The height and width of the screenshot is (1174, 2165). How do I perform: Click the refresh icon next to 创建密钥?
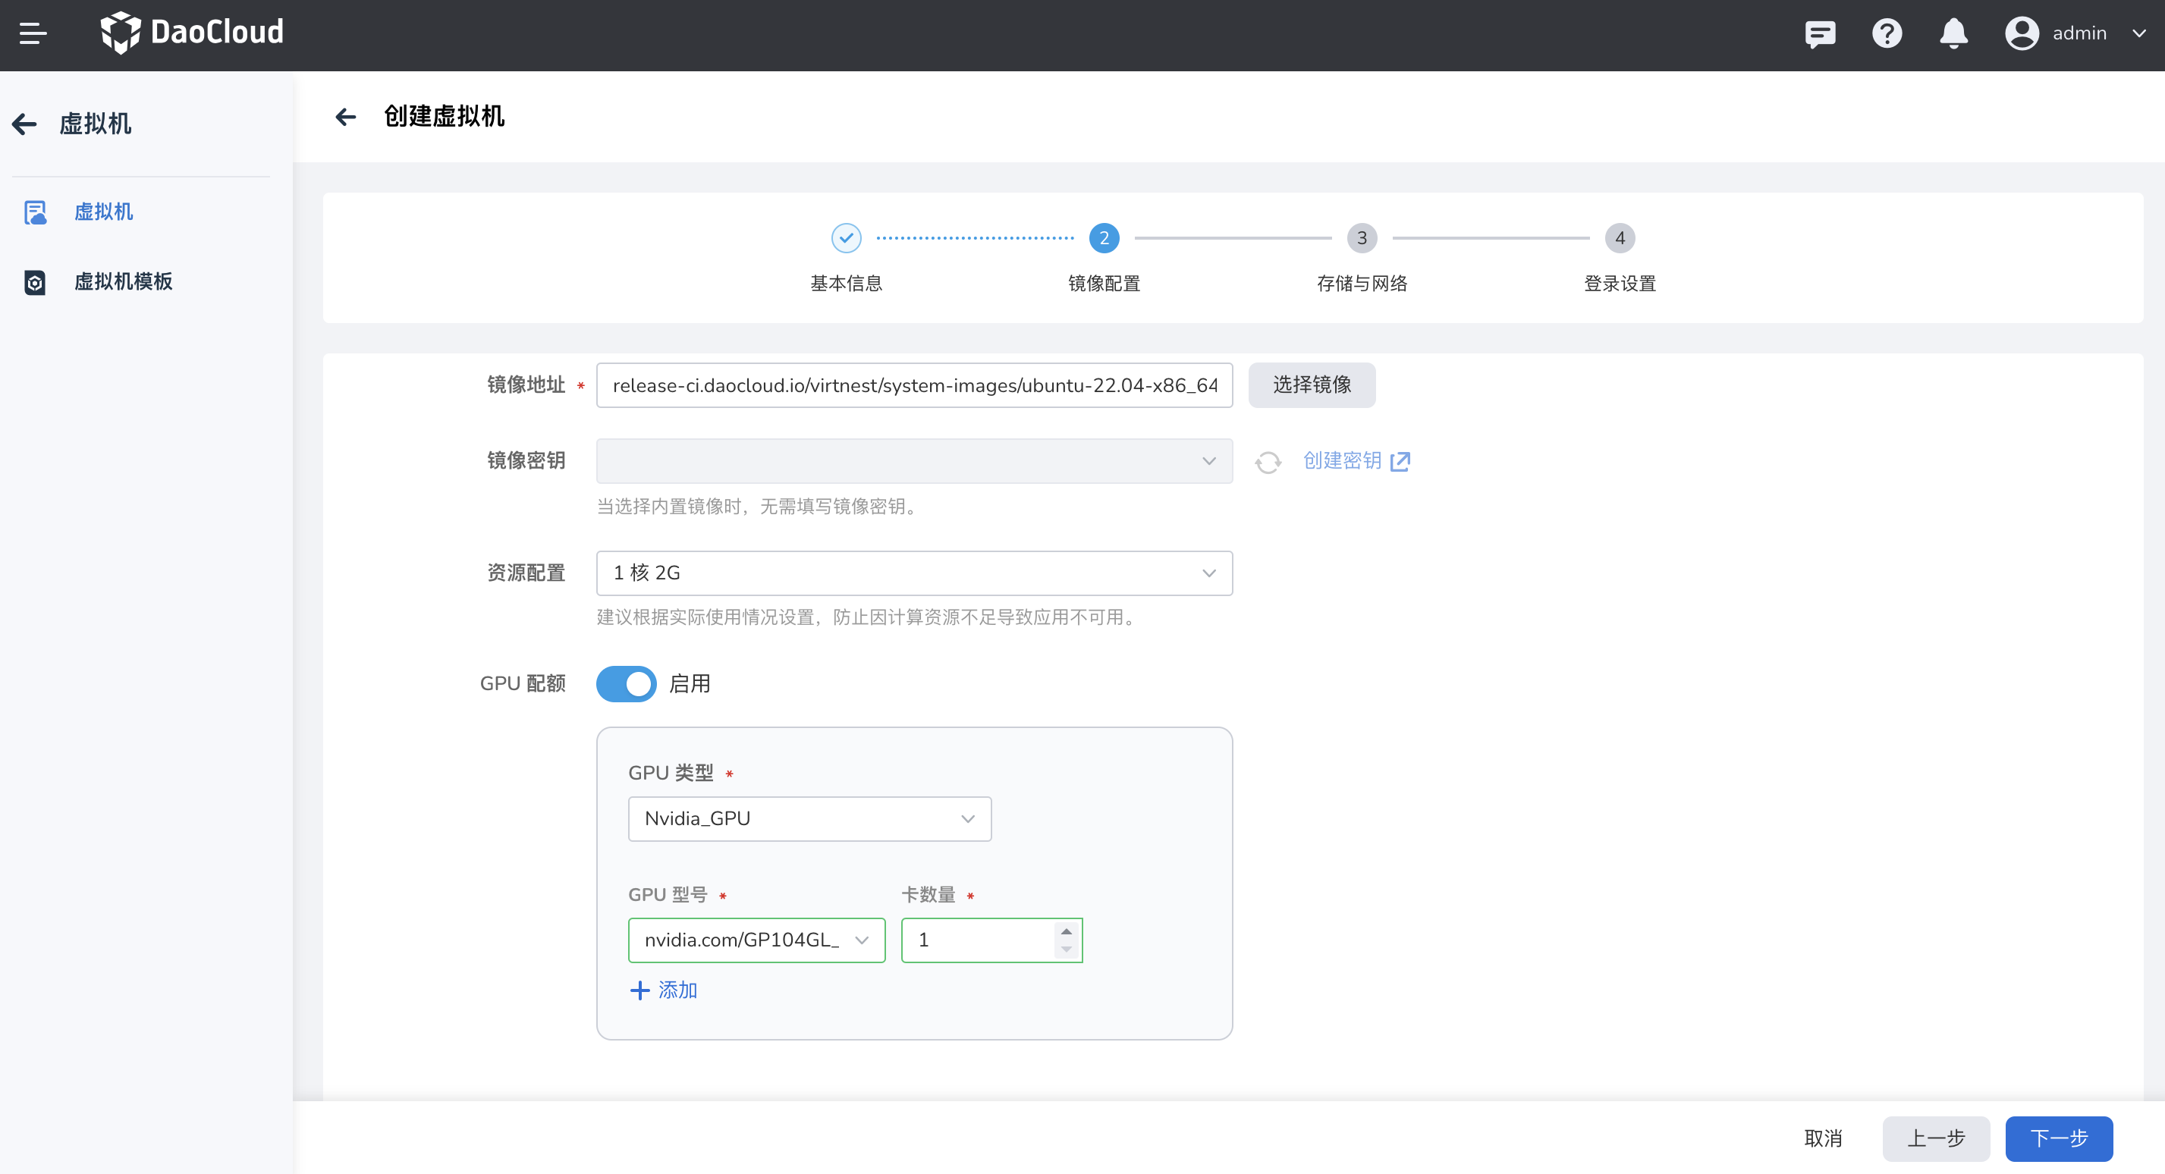[x=1268, y=461]
